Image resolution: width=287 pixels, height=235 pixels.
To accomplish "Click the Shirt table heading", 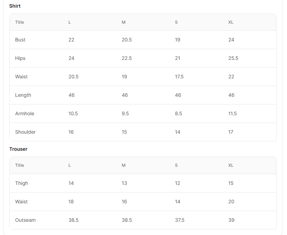I will click(x=15, y=6).
